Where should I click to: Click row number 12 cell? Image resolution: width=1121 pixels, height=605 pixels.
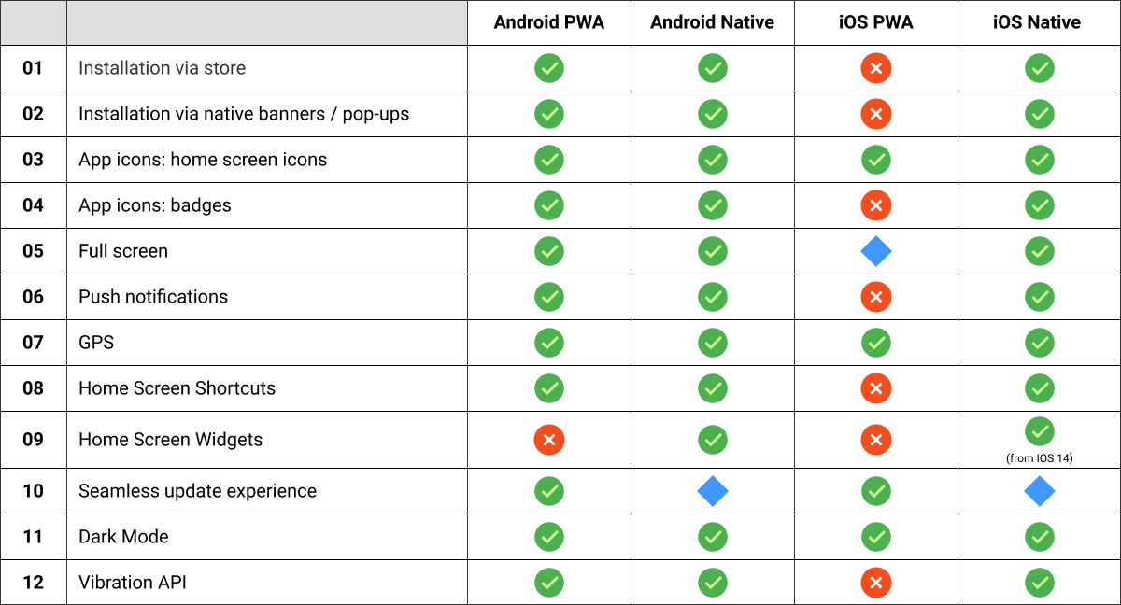[x=34, y=583]
